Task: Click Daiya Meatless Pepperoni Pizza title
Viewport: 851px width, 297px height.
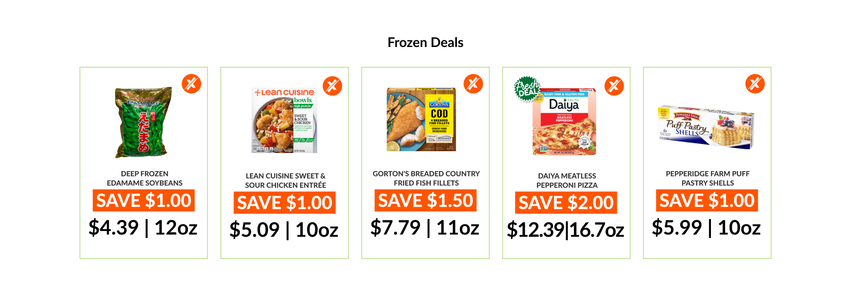Action: click(567, 180)
